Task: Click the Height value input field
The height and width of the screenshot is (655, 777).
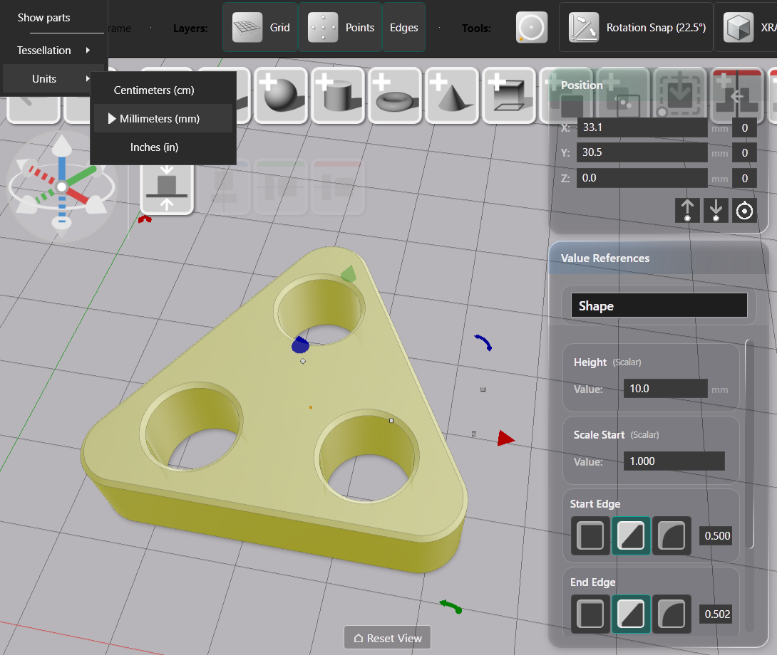Action: pos(665,389)
